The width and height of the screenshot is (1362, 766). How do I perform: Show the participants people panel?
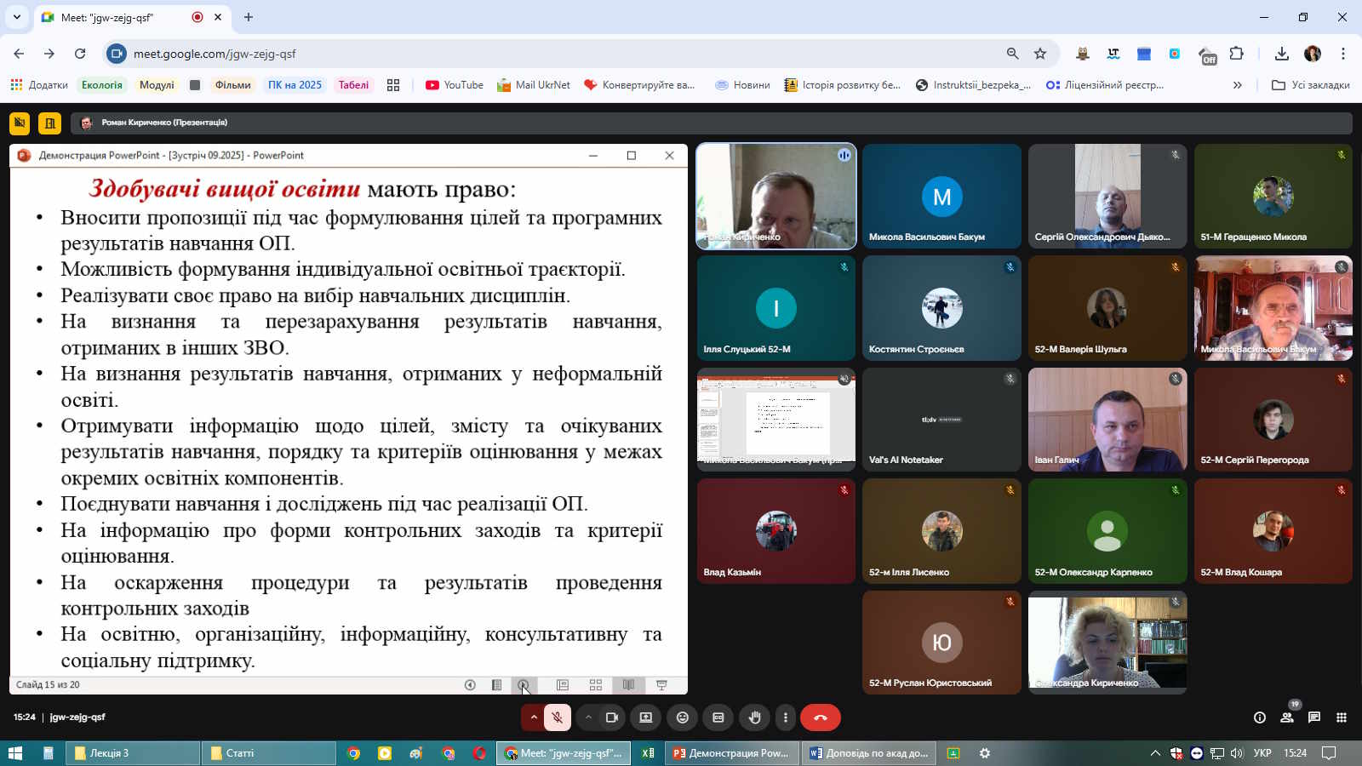pyautogui.click(x=1287, y=717)
